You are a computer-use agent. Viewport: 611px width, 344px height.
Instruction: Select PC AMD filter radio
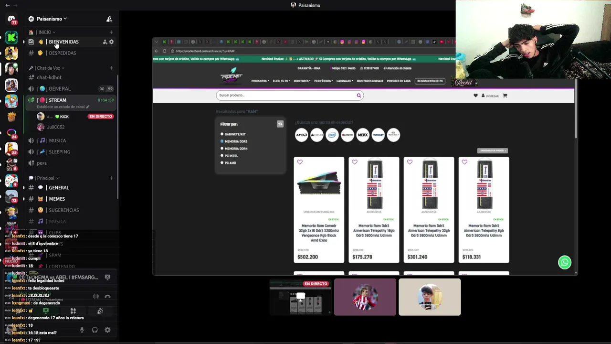coord(222,163)
